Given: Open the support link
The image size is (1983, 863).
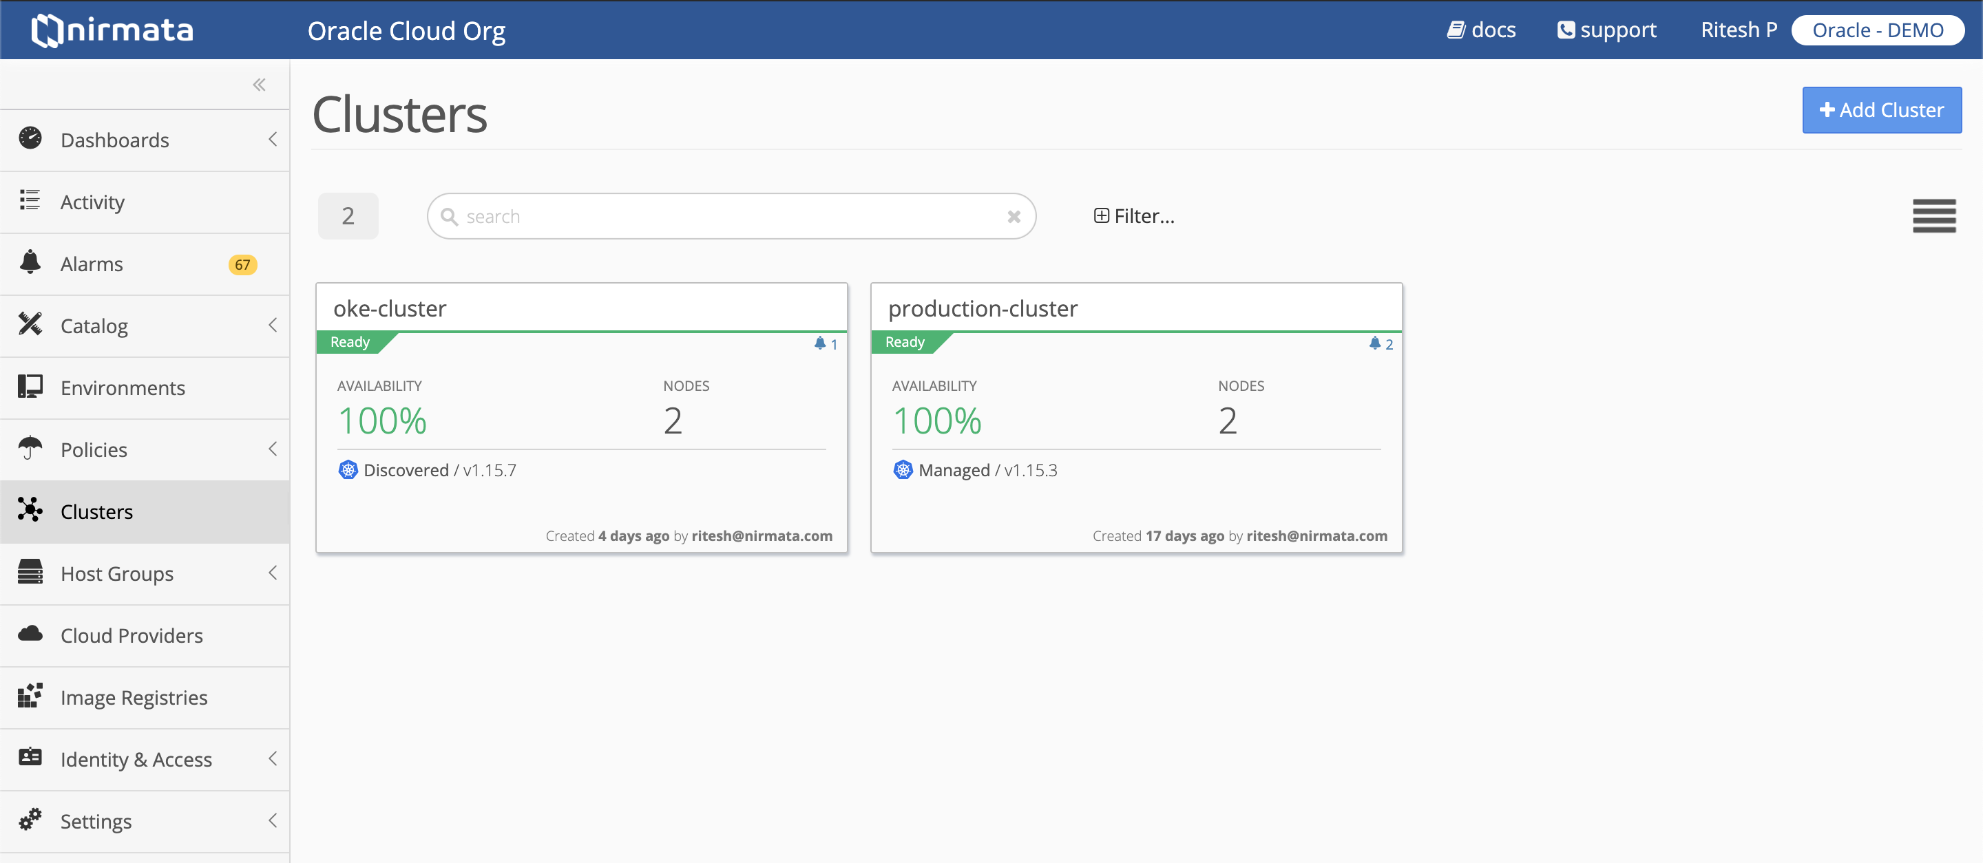Looking at the screenshot, I should (1606, 30).
